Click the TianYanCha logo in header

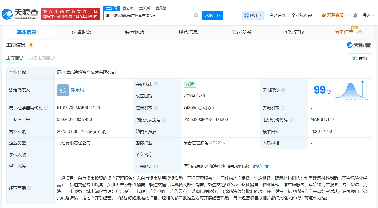click(20, 14)
